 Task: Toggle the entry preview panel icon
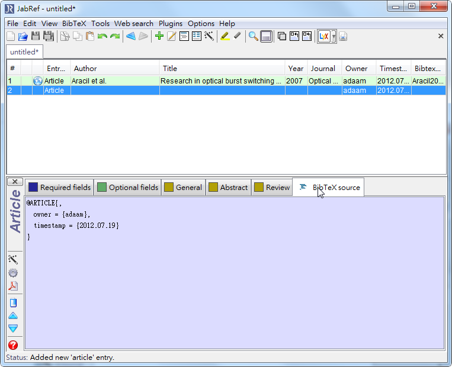tap(266, 37)
